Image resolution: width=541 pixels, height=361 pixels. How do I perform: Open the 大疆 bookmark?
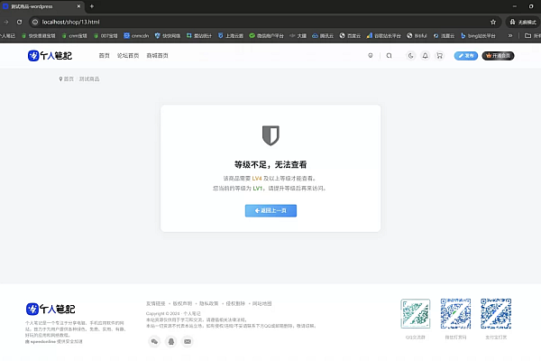298,35
